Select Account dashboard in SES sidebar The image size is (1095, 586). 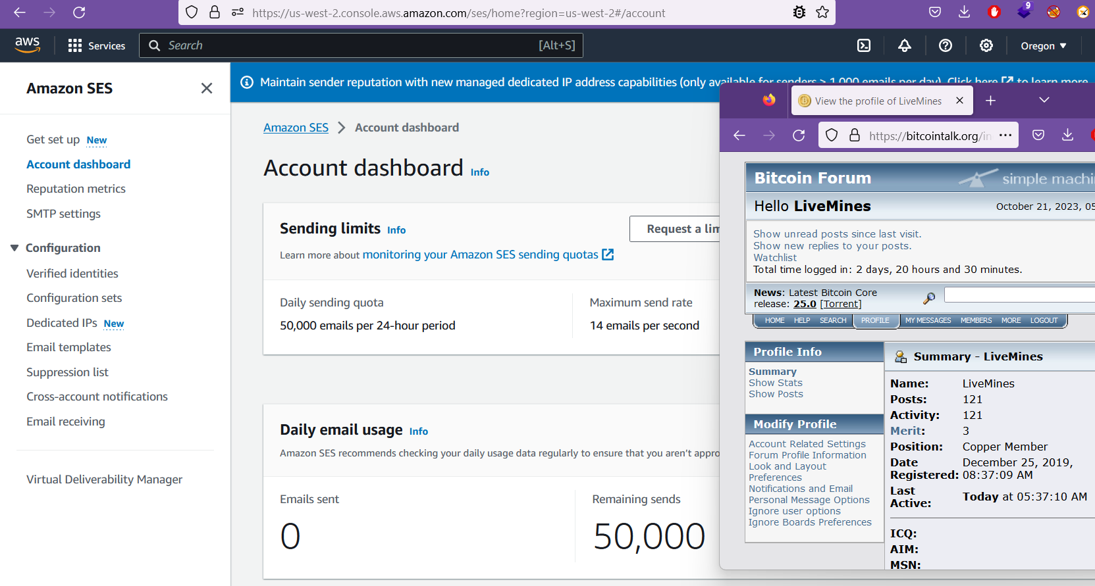[78, 164]
